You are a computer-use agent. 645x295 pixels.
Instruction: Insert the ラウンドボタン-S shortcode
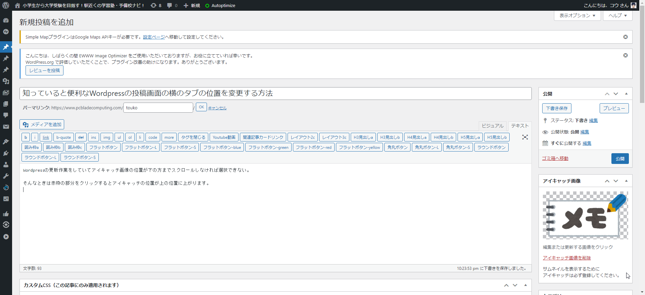point(80,157)
